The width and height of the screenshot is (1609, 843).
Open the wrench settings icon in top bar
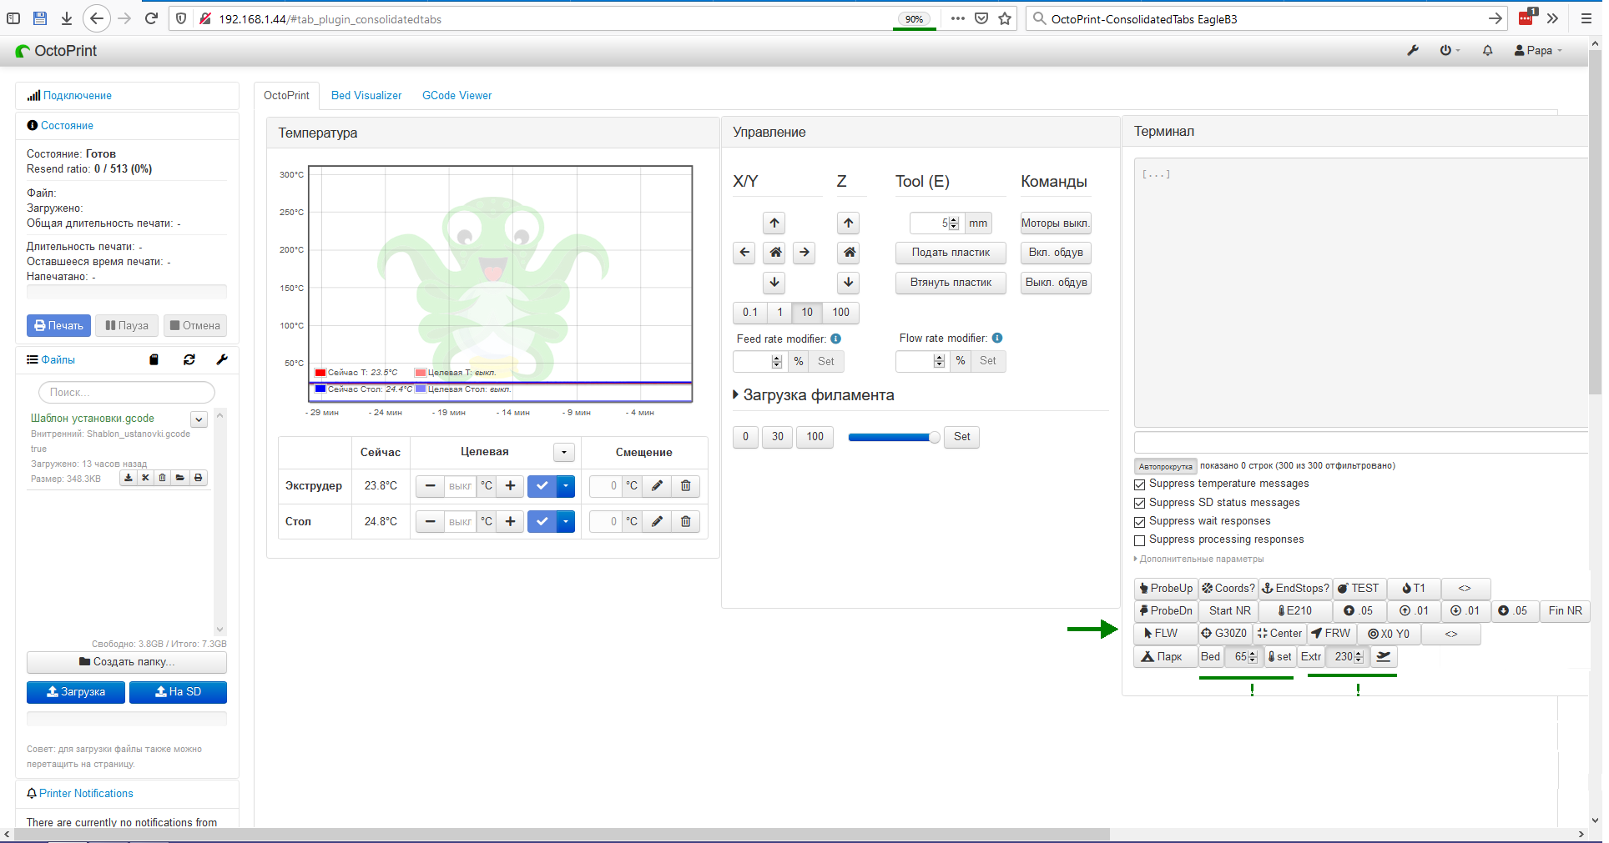point(1413,50)
